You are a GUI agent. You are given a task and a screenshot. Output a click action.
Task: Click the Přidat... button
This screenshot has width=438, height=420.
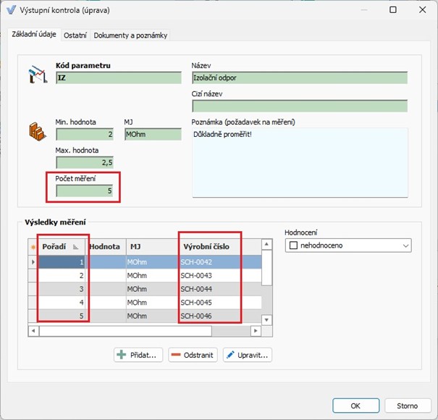[138, 355]
